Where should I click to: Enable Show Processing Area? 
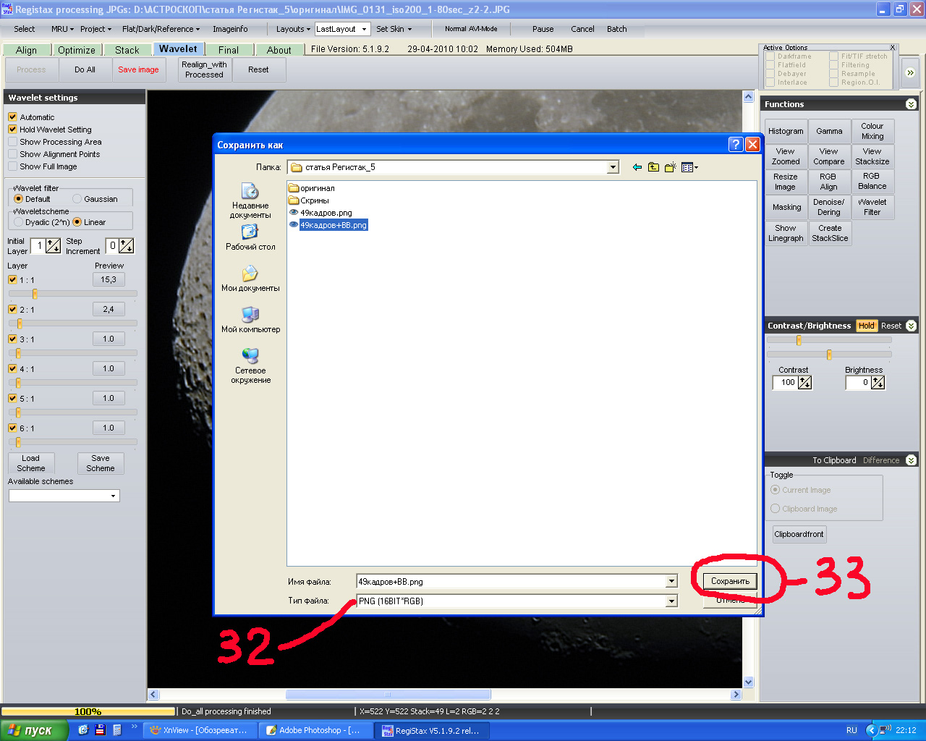click(12, 142)
